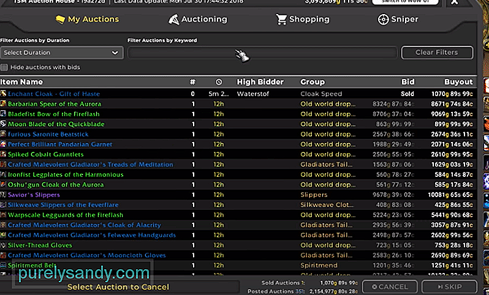The height and width of the screenshot is (295, 489).
Task: Click the Treads of Meditation item icon
Action: [3, 164]
